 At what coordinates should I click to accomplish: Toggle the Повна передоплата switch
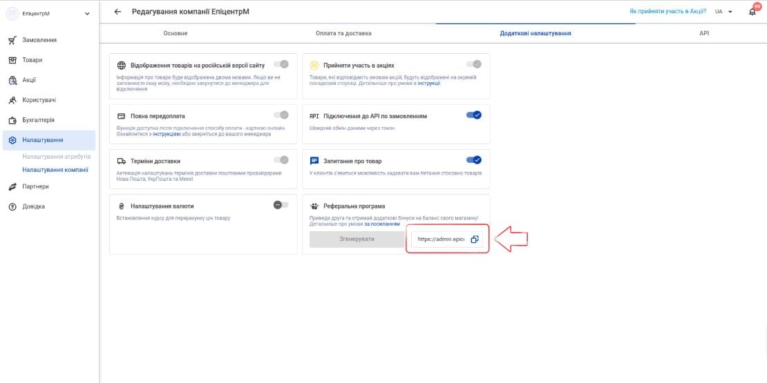pyautogui.click(x=281, y=115)
